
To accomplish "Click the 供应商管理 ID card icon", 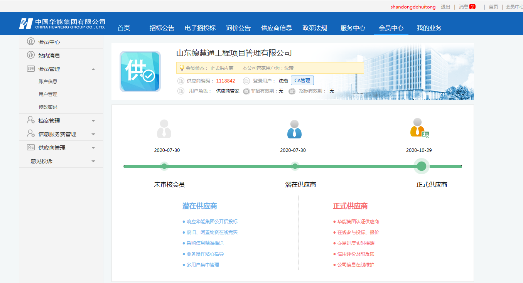I will [31, 147].
